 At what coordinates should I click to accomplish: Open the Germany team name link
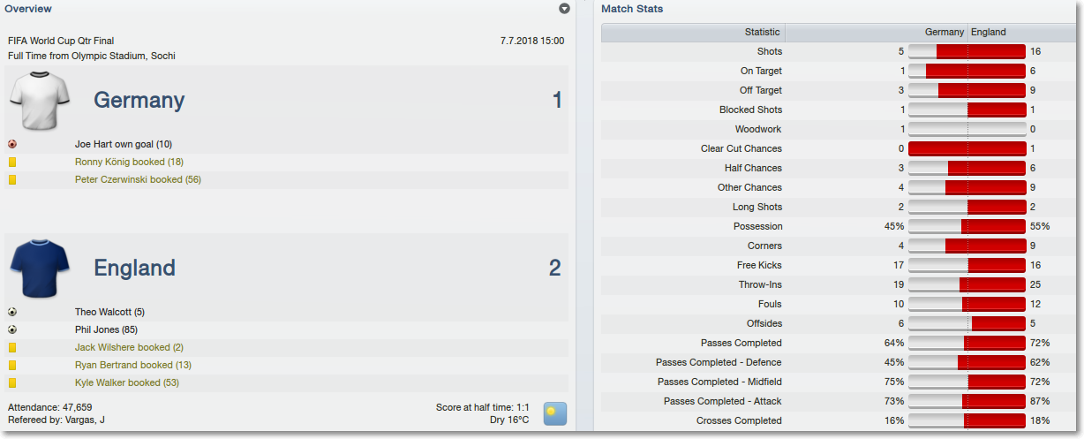tap(139, 100)
